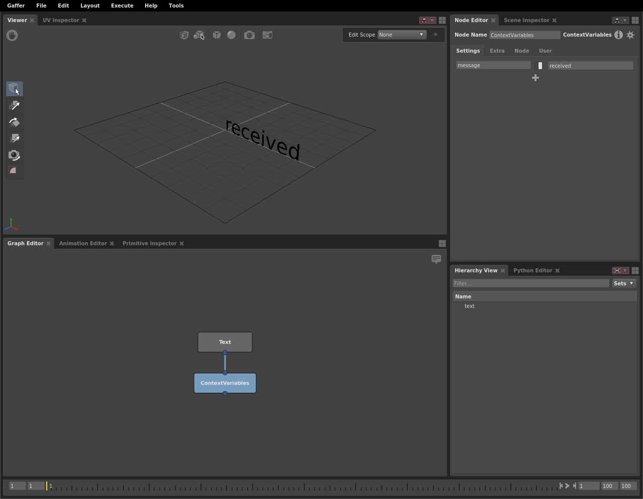
Task: Open the node info icon next to ContextVariables
Action: [618, 35]
